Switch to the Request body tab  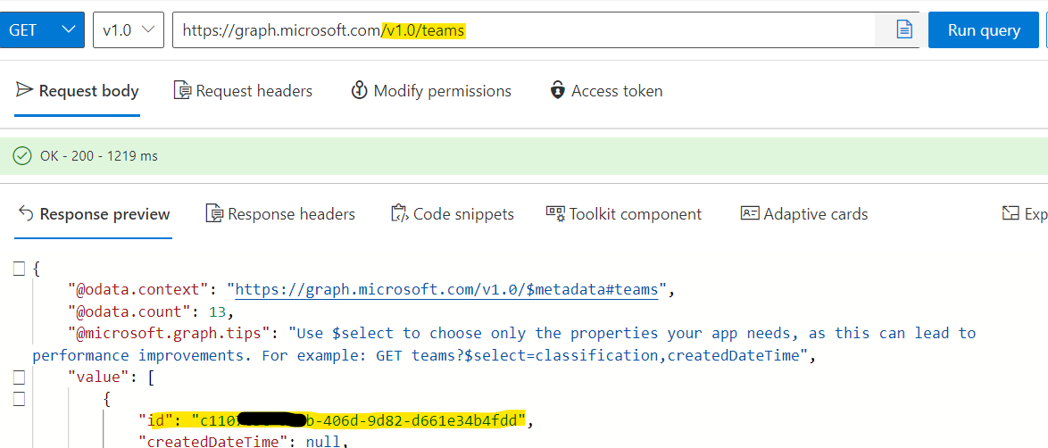point(77,91)
